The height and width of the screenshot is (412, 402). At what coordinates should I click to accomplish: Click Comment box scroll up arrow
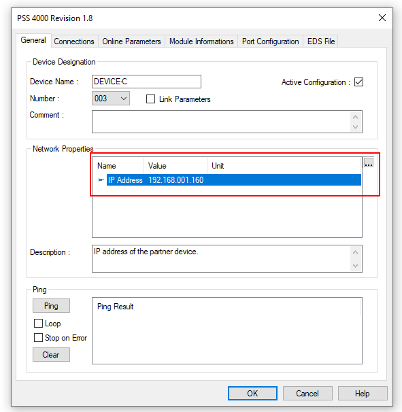click(355, 117)
